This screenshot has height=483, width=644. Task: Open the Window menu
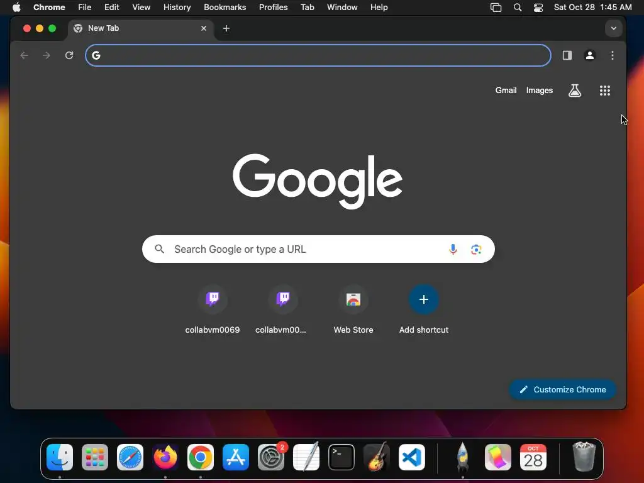(342, 8)
